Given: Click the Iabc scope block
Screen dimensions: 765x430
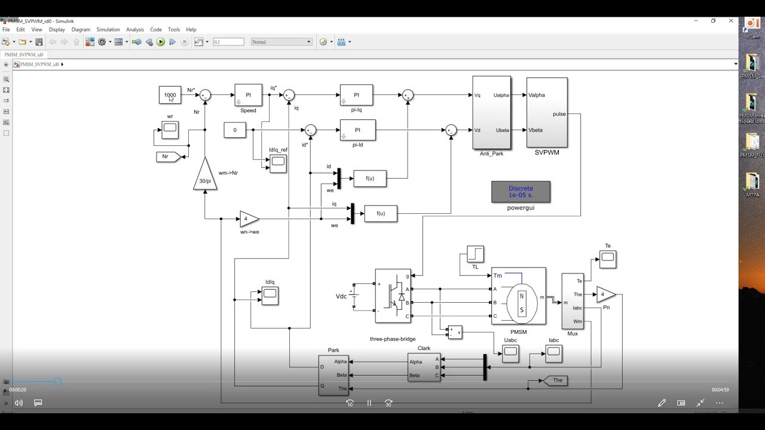Looking at the screenshot, I should [553, 353].
